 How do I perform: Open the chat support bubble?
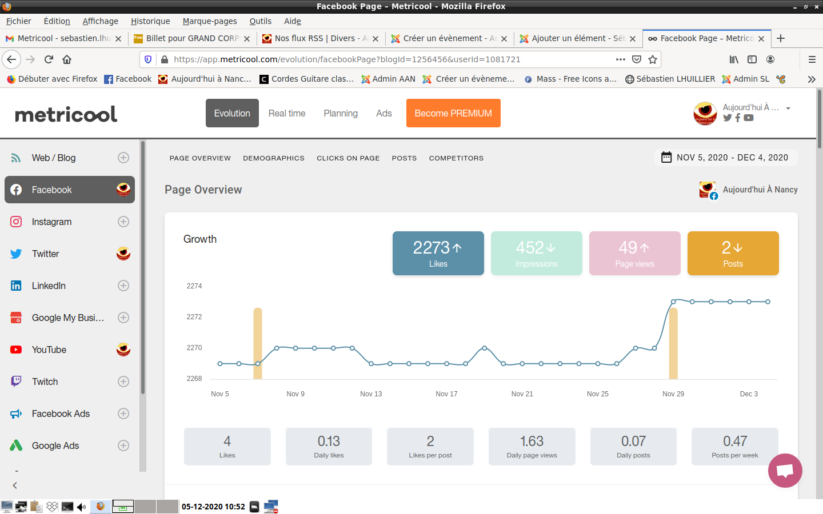[x=785, y=471]
